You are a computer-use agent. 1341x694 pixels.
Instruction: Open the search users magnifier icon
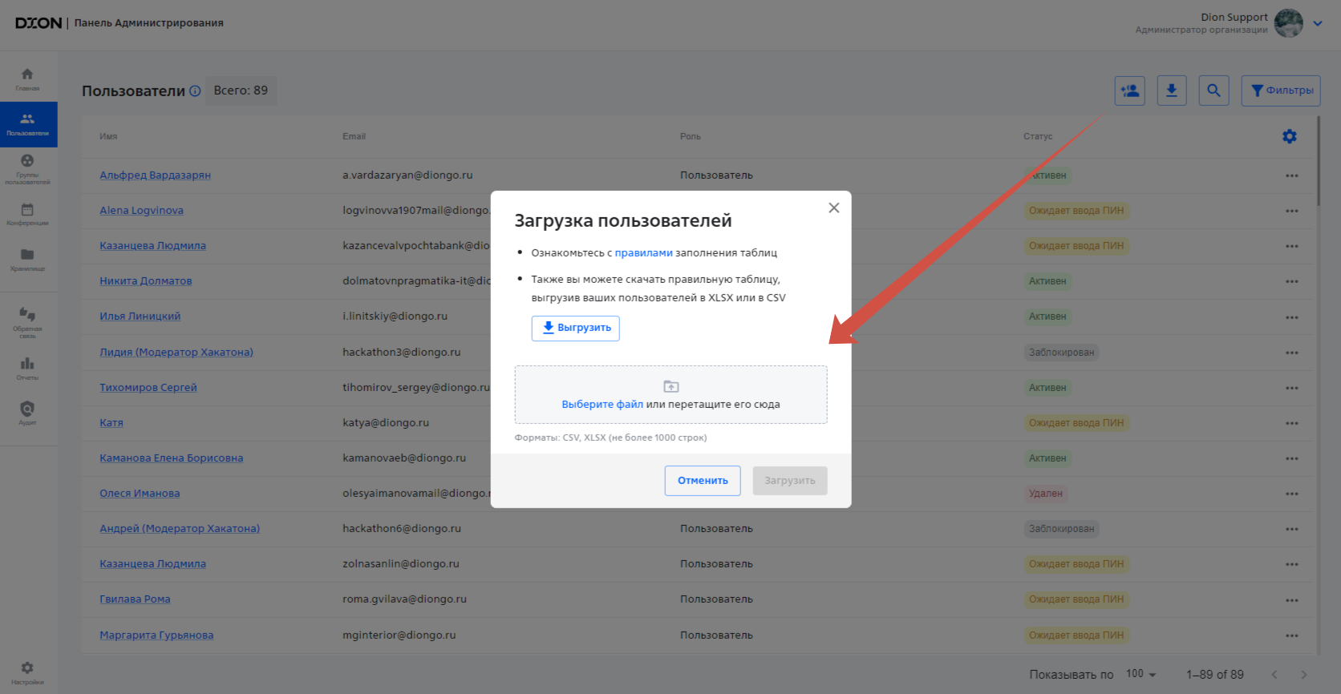(1213, 91)
